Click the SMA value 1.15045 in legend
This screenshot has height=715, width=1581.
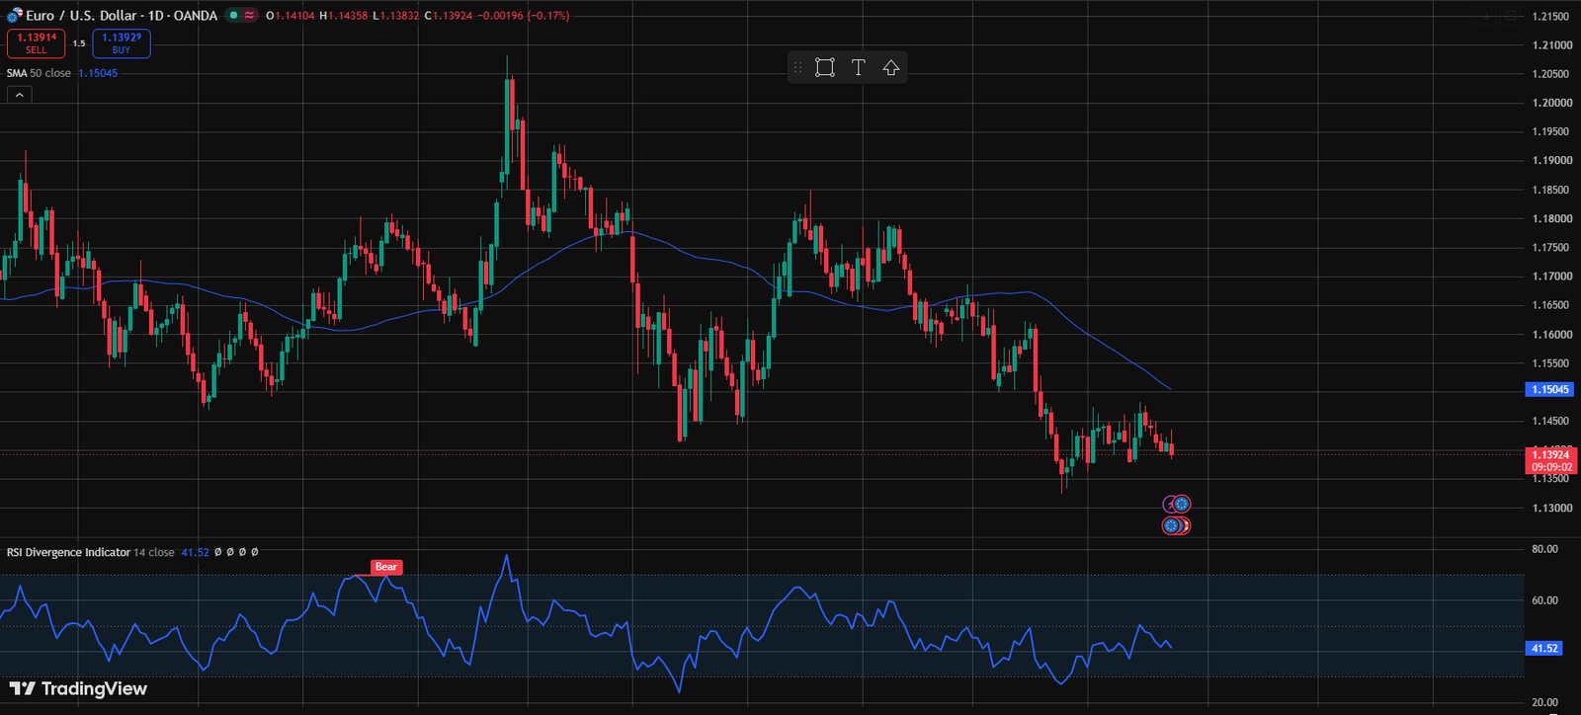point(98,73)
